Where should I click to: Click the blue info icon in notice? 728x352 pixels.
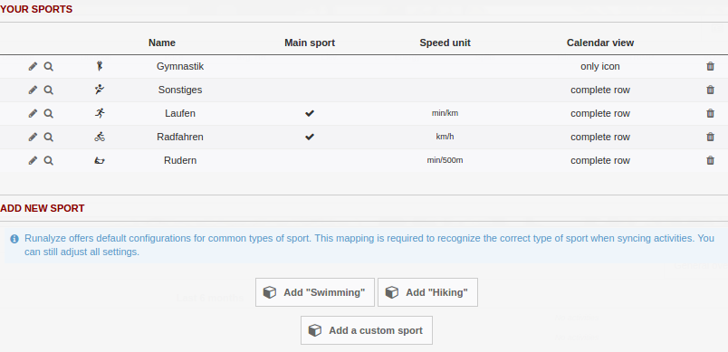[14, 239]
